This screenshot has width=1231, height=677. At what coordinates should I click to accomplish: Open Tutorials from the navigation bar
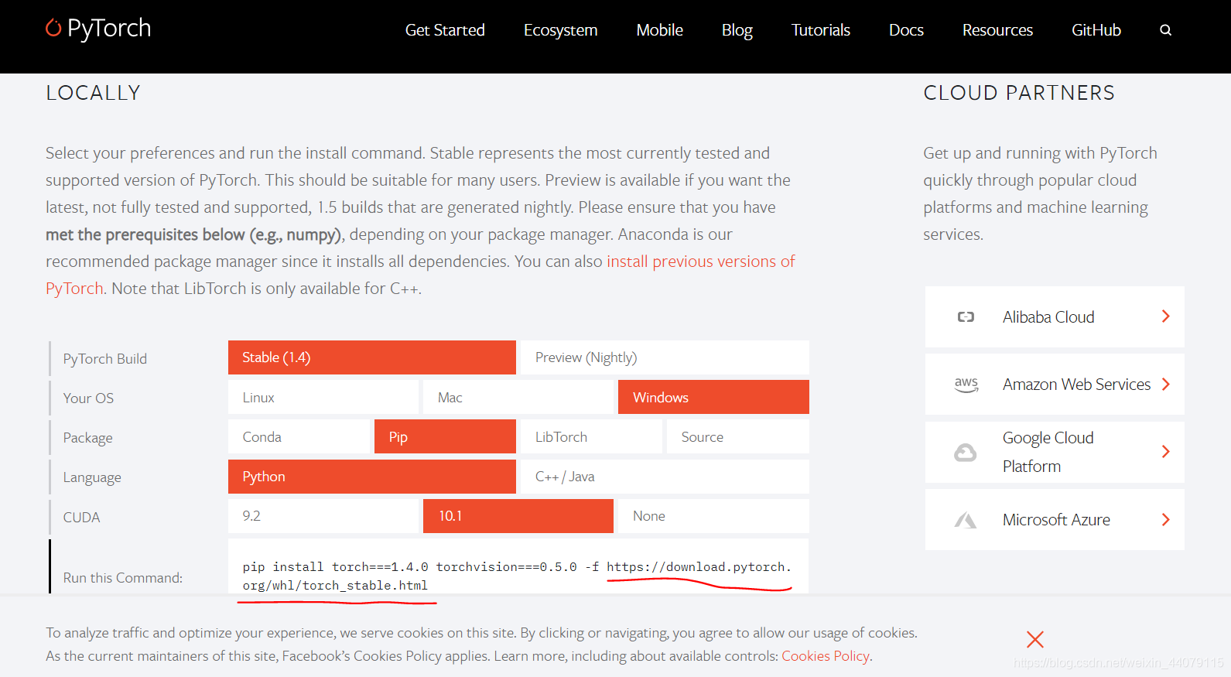point(820,30)
